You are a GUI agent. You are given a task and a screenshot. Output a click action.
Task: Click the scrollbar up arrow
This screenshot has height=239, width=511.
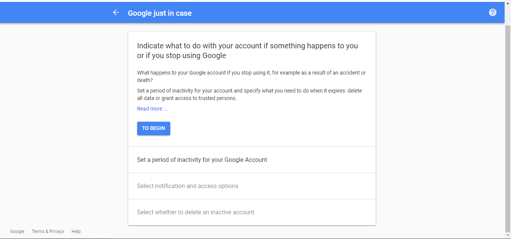[x=508, y=3]
